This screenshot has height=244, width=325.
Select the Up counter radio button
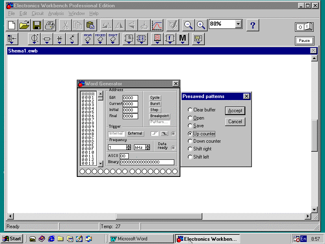190,134
